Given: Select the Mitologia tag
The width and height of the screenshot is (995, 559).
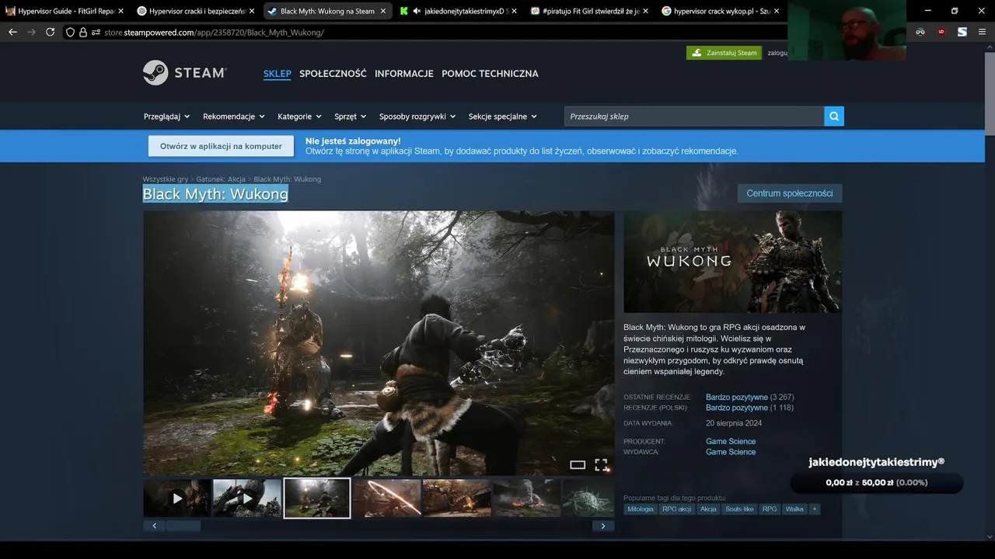Looking at the screenshot, I should (641, 509).
